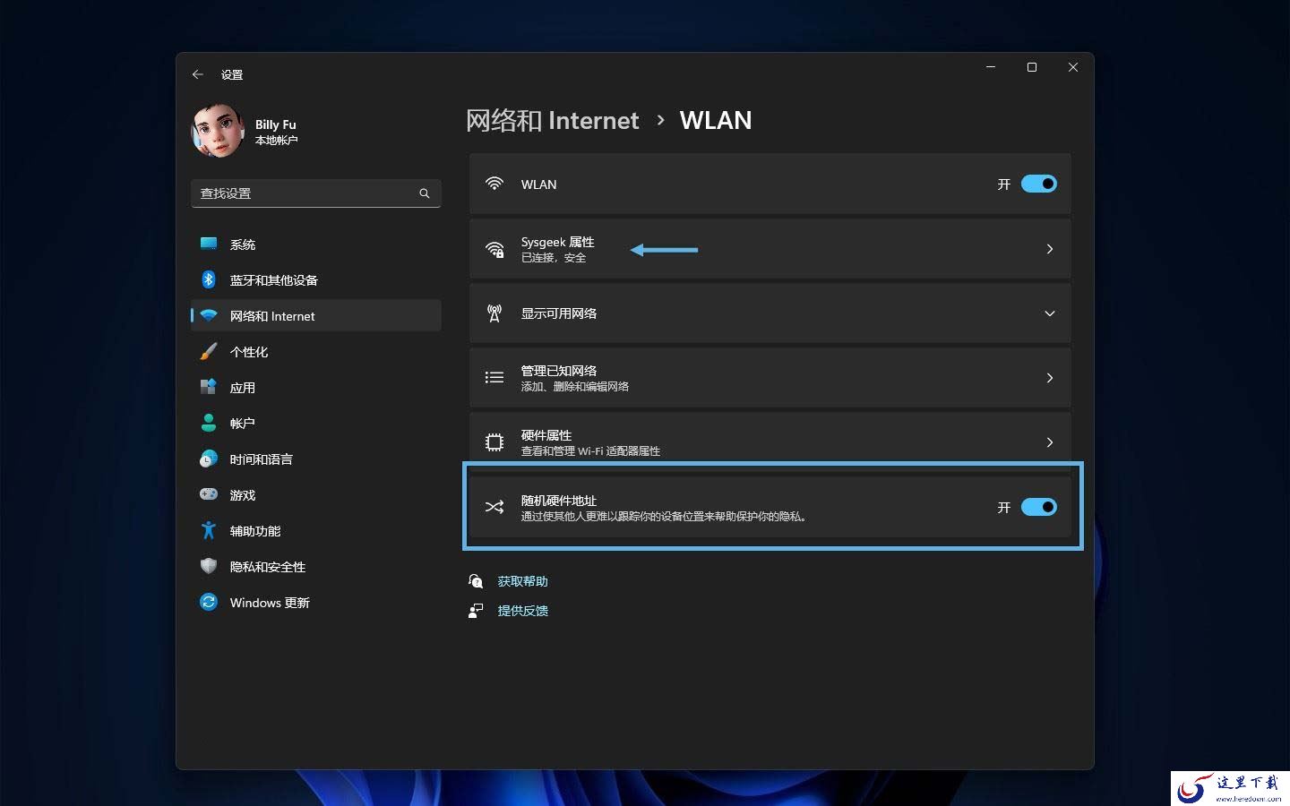This screenshot has width=1290, height=806.
Task: Open the Billy Fu profile avatar
Action: point(218,131)
